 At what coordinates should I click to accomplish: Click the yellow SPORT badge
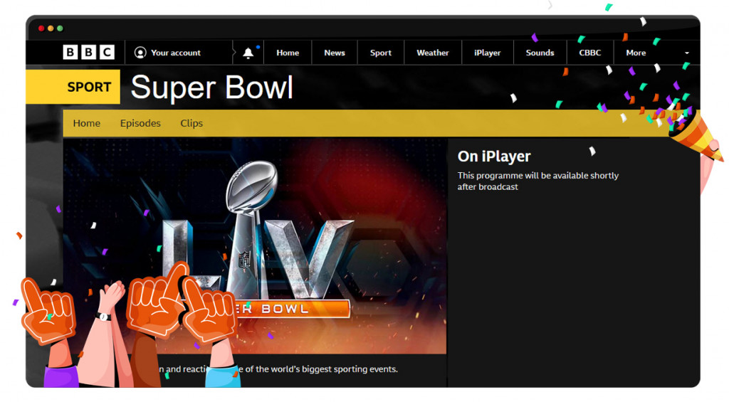pyautogui.click(x=73, y=87)
